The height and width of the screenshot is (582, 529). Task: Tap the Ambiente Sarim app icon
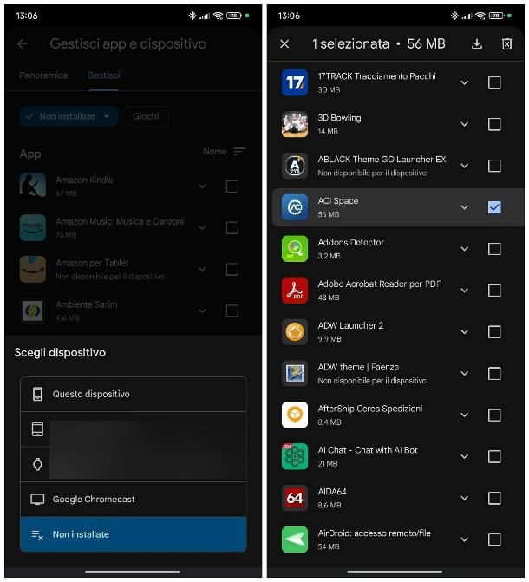tap(33, 311)
